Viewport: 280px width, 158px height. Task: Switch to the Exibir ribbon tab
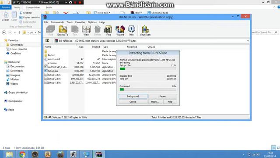click(49, 7)
